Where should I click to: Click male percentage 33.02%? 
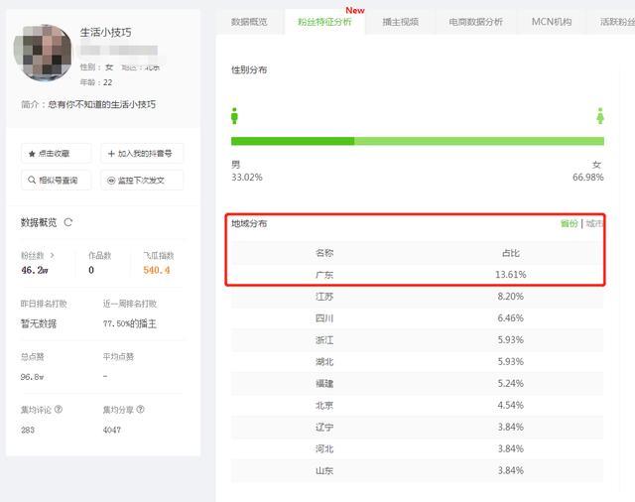tap(247, 178)
